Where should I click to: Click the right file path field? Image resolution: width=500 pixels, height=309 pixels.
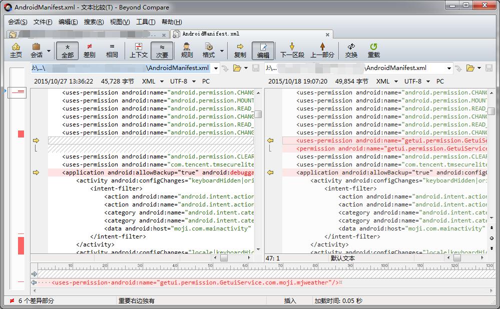(x=354, y=68)
